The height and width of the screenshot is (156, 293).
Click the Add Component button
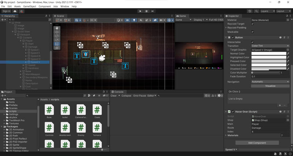coord(257,143)
